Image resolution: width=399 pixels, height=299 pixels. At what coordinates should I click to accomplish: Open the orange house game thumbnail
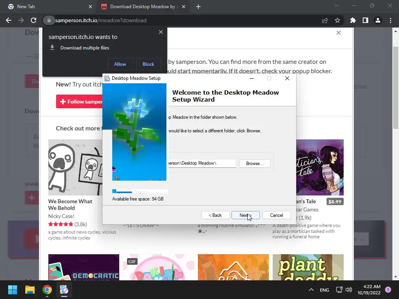tap(233, 267)
